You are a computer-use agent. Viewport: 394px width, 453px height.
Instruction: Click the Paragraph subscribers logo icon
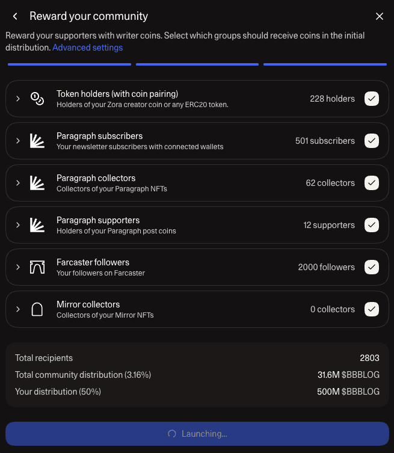(x=37, y=141)
